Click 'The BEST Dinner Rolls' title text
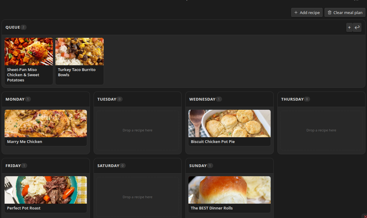 pos(212,208)
